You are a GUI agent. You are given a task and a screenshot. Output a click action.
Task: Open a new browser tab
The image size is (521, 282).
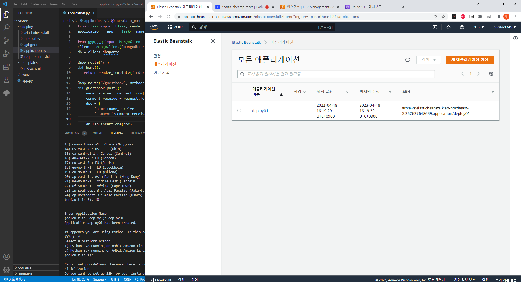[x=413, y=7]
